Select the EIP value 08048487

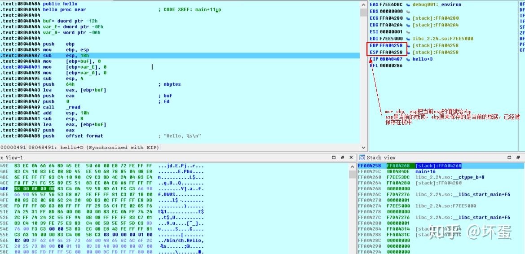pyautogui.click(x=391, y=59)
